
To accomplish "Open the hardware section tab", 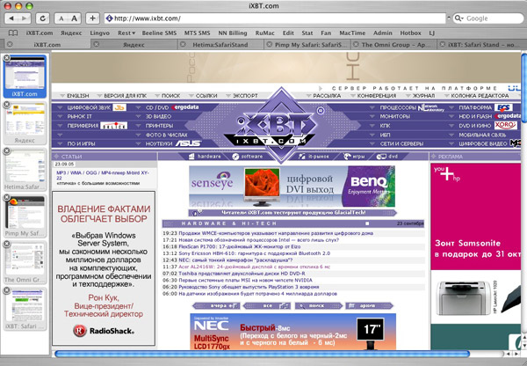I will click(x=205, y=157).
